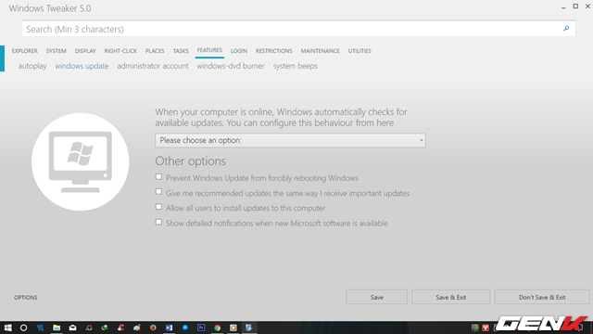Open the orange media player taskbar icon
Viewport: 593px width, 334px height.
pyautogui.click(x=233, y=328)
